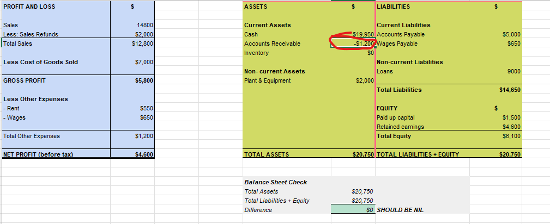Image resolution: width=550 pixels, height=224 pixels.
Task: Select the Accounts Payable value $5,000
Action: coord(511,34)
